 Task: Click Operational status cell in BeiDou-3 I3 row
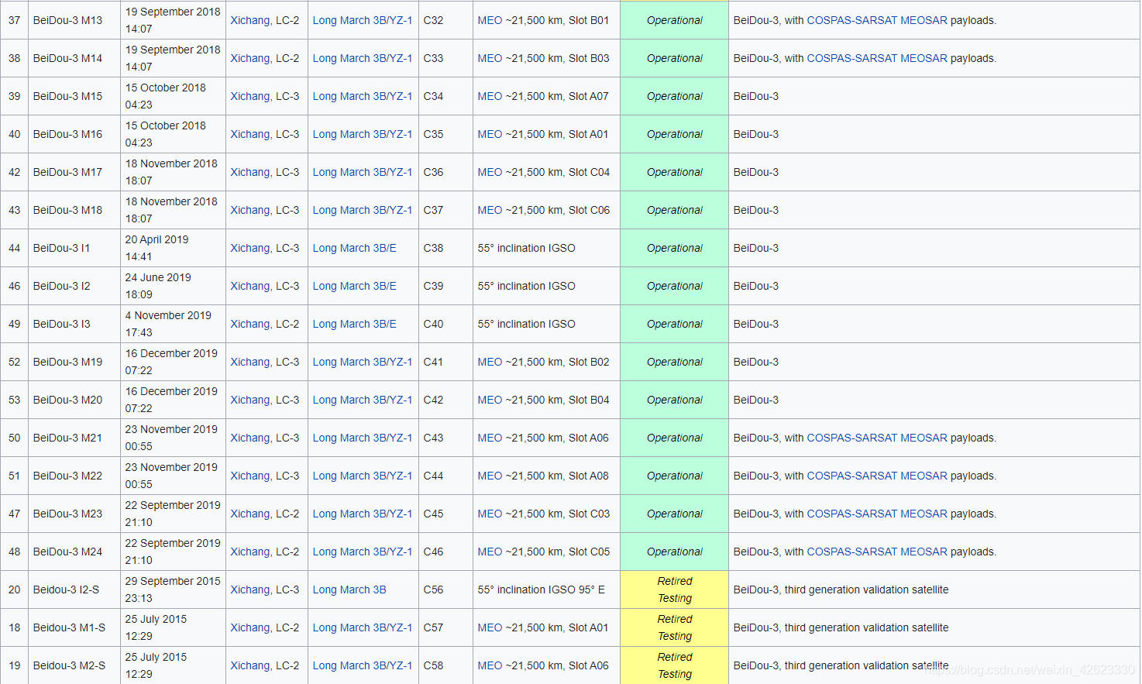click(675, 324)
